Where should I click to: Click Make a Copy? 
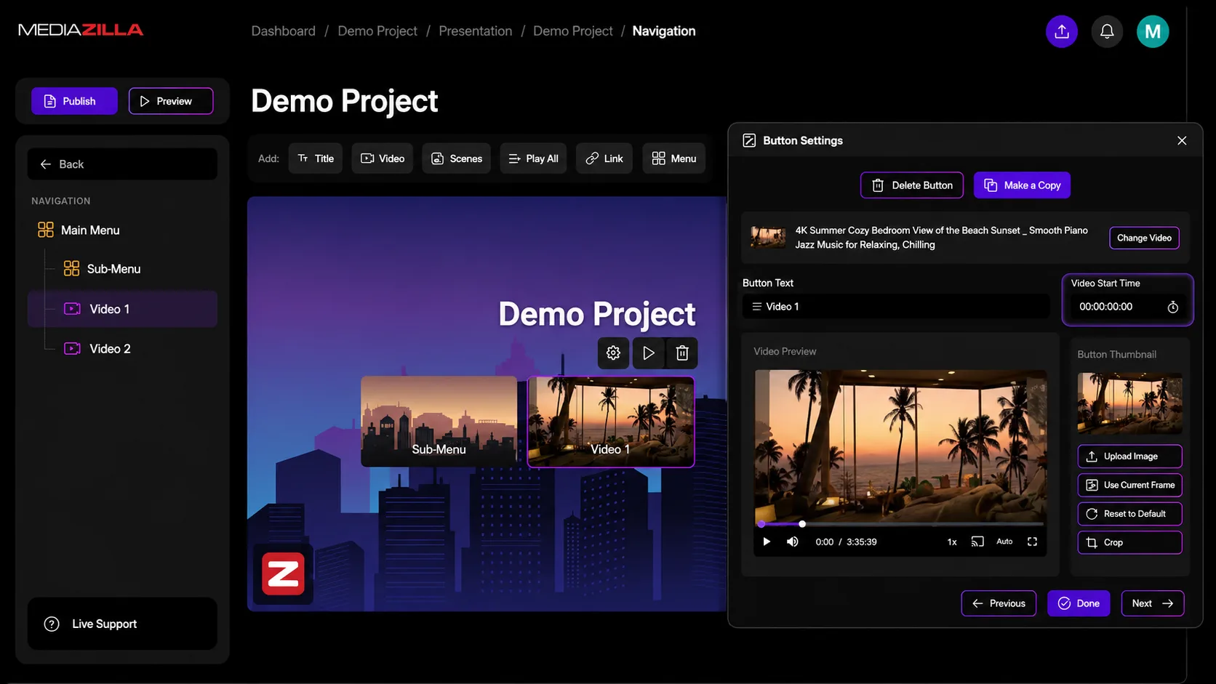coord(1022,185)
